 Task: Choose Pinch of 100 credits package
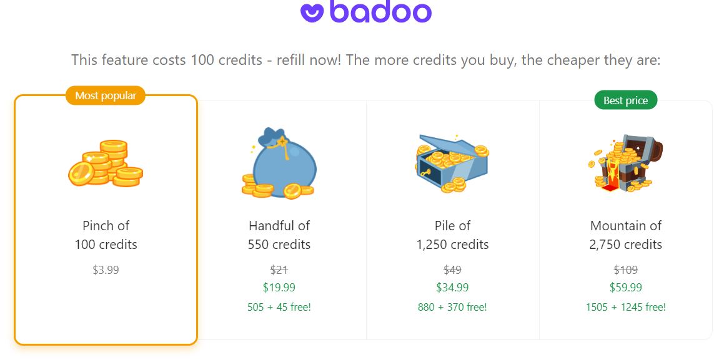point(106,220)
